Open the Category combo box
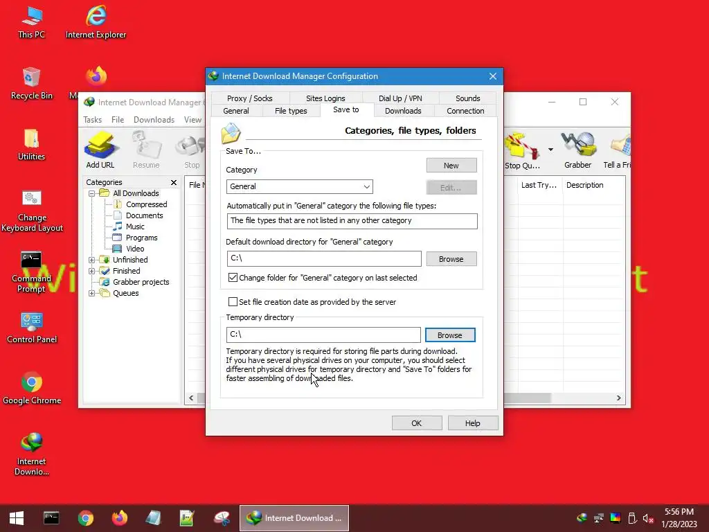The width and height of the screenshot is (709, 532). point(299,186)
